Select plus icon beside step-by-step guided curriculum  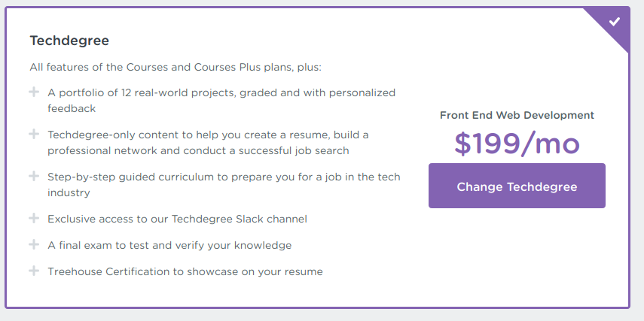[34, 176]
